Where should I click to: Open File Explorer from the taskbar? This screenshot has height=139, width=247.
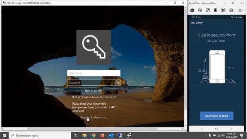pyautogui.click(x=85, y=136)
